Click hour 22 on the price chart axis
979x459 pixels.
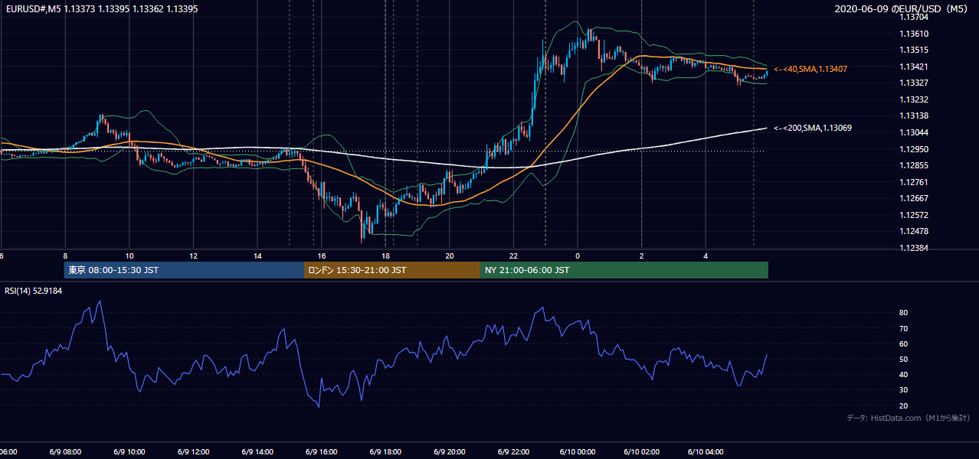point(514,256)
